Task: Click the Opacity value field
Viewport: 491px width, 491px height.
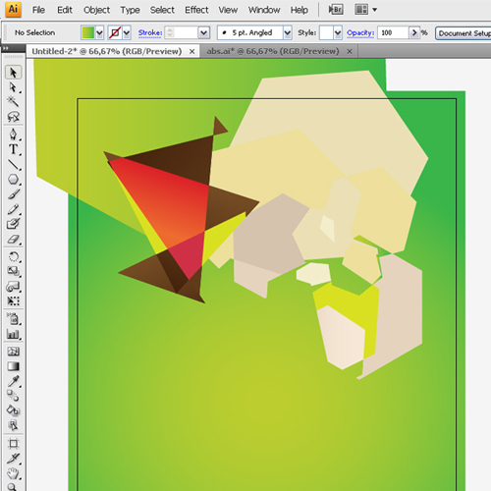Action: click(394, 32)
